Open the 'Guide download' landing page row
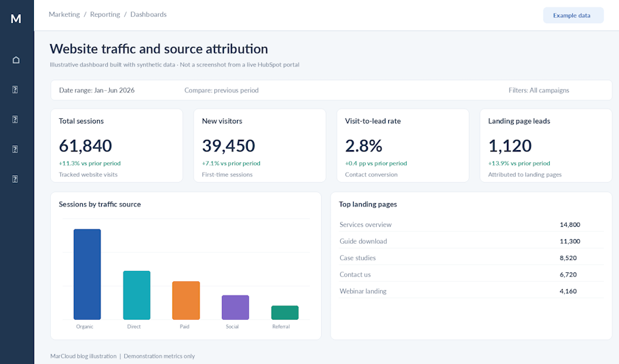 [471, 241]
